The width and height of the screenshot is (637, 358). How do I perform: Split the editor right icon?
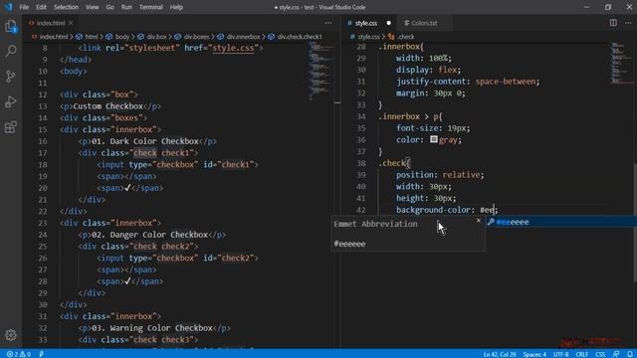coord(613,23)
